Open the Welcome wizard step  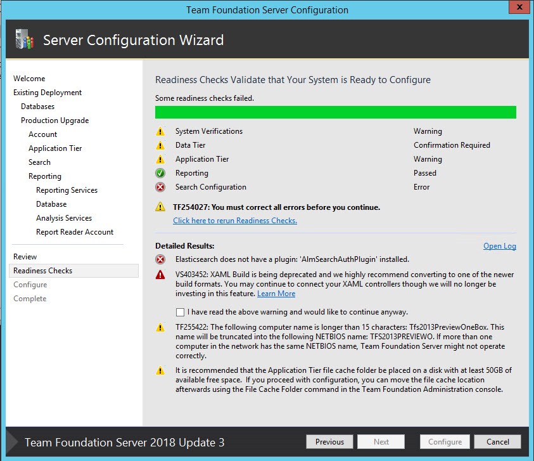(29, 79)
